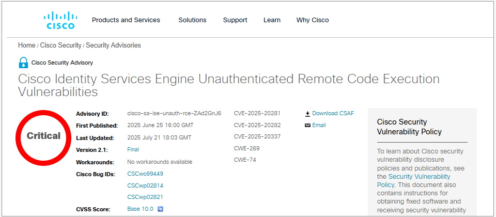The image size is (496, 217).
Task: Open the Security Advisories breadcrumb link
Action: tap(113, 45)
